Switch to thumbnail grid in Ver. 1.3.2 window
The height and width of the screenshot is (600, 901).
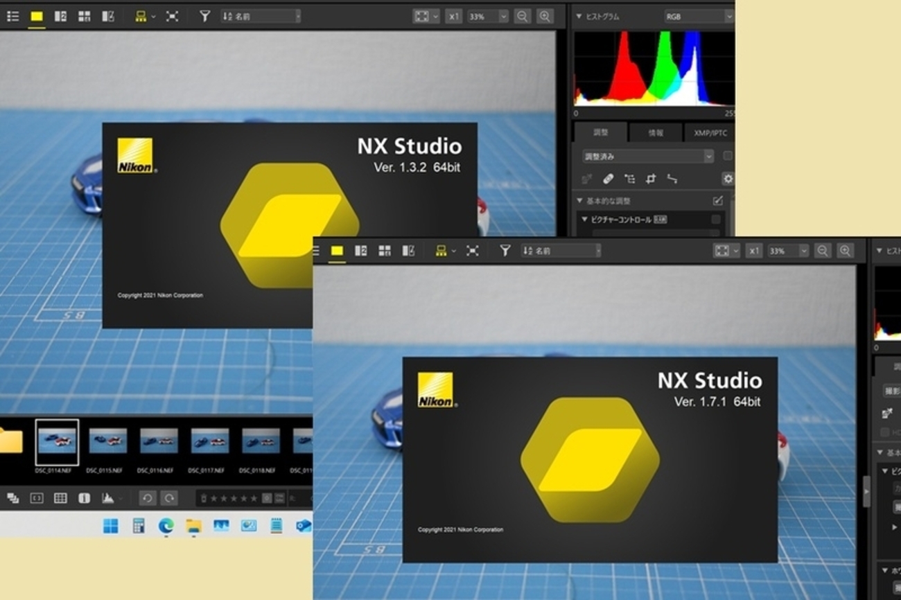84,16
